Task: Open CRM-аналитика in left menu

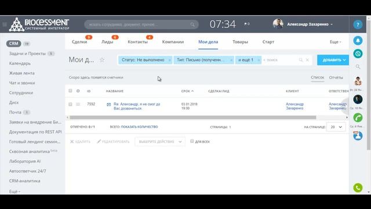Action: coord(24,181)
